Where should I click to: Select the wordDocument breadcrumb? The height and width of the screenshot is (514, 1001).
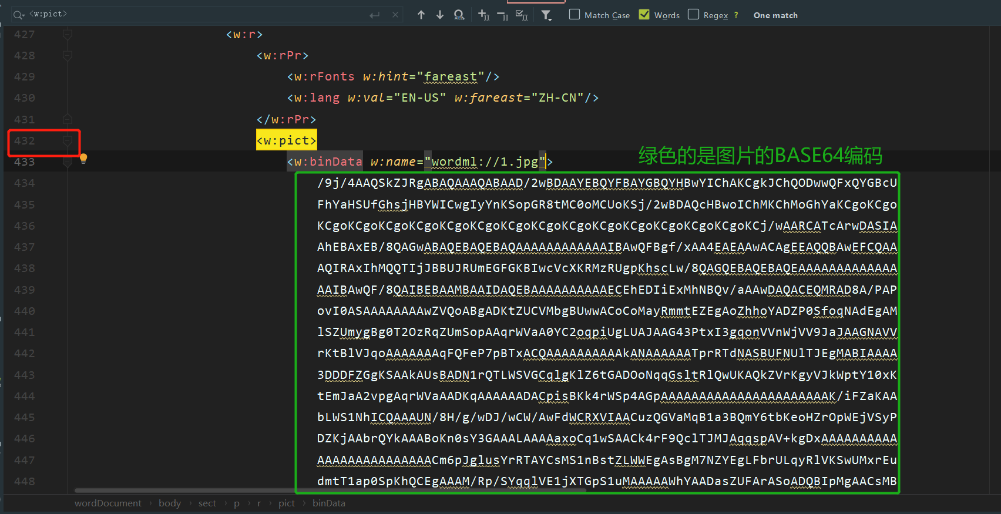coord(108,503)
